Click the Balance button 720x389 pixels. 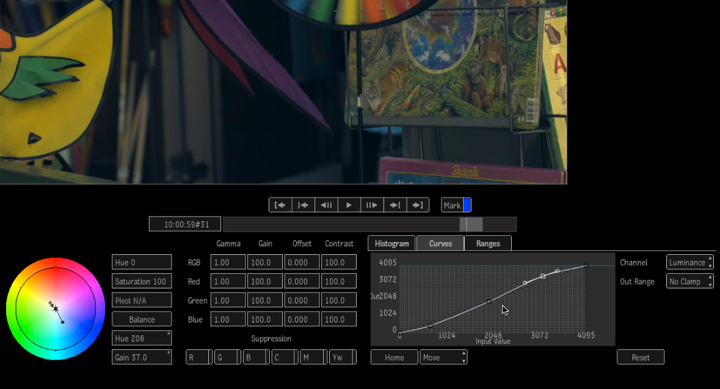click(142, 319)
